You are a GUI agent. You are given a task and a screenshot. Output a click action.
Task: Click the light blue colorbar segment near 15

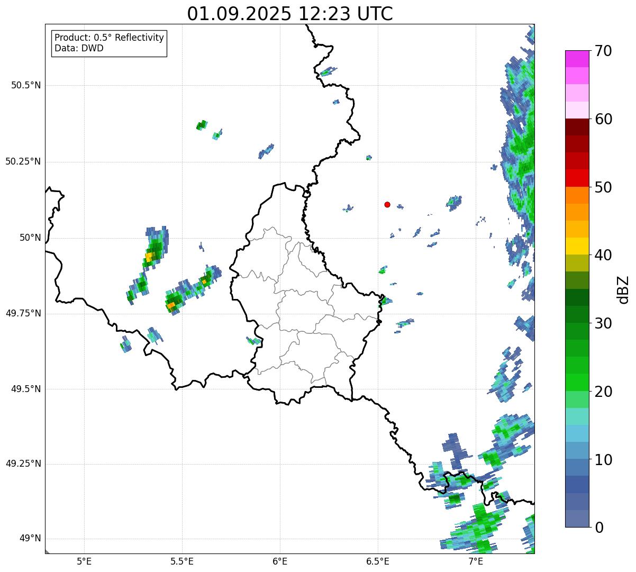point(577,434)
